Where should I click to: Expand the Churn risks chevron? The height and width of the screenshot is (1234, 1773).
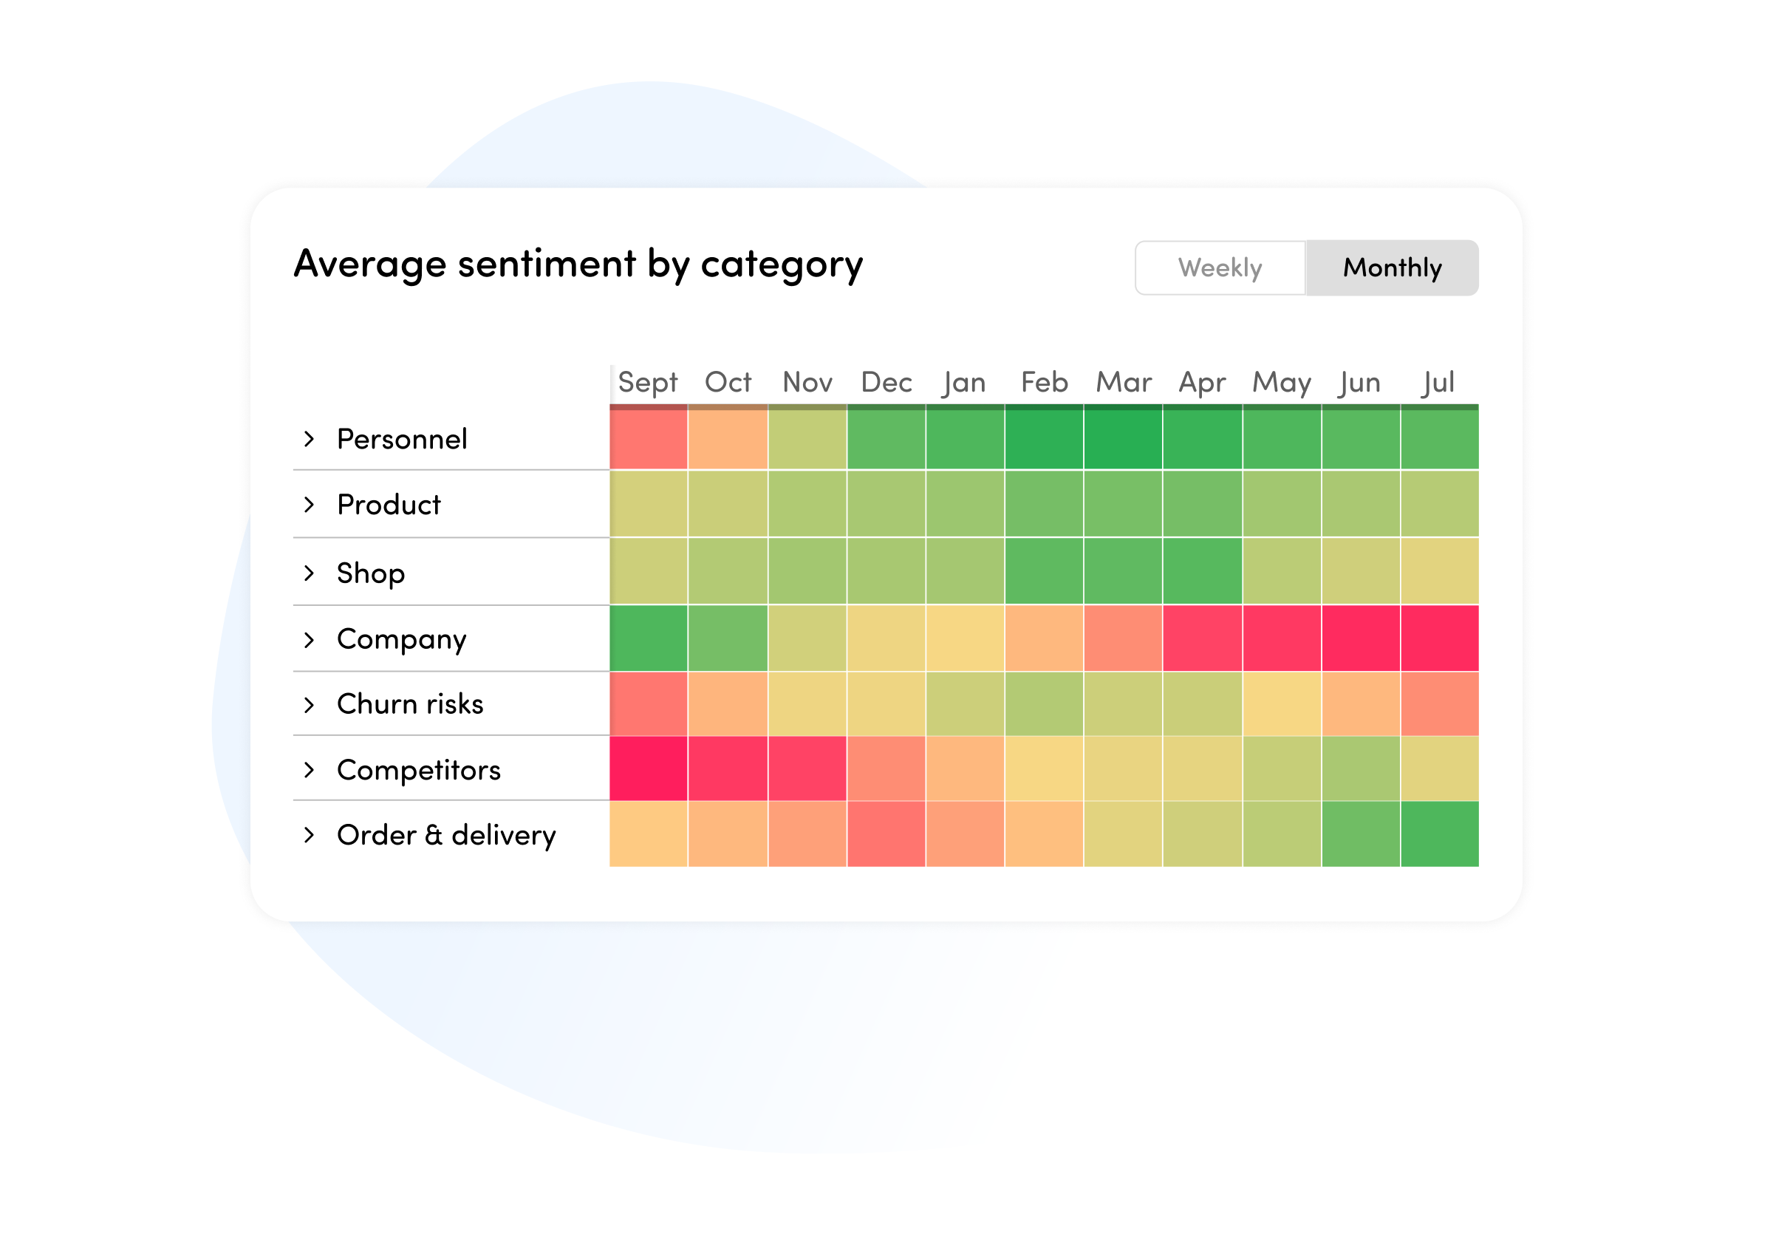pos(310,704)
